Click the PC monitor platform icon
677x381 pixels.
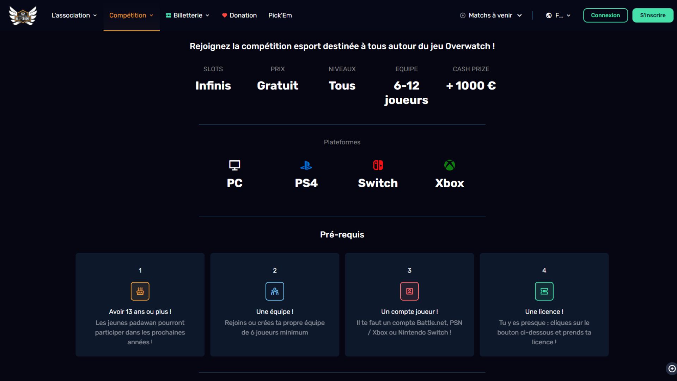(x=234, y=165)
